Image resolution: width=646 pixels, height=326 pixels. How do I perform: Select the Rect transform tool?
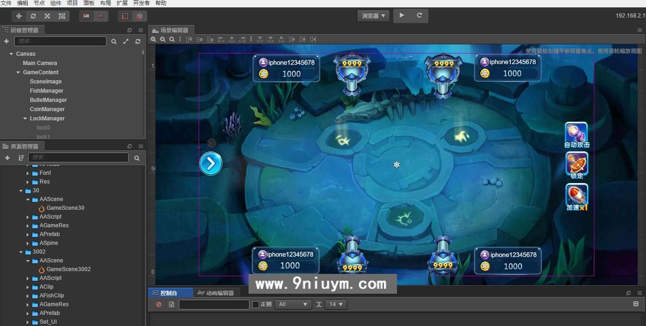coord(61,16)
